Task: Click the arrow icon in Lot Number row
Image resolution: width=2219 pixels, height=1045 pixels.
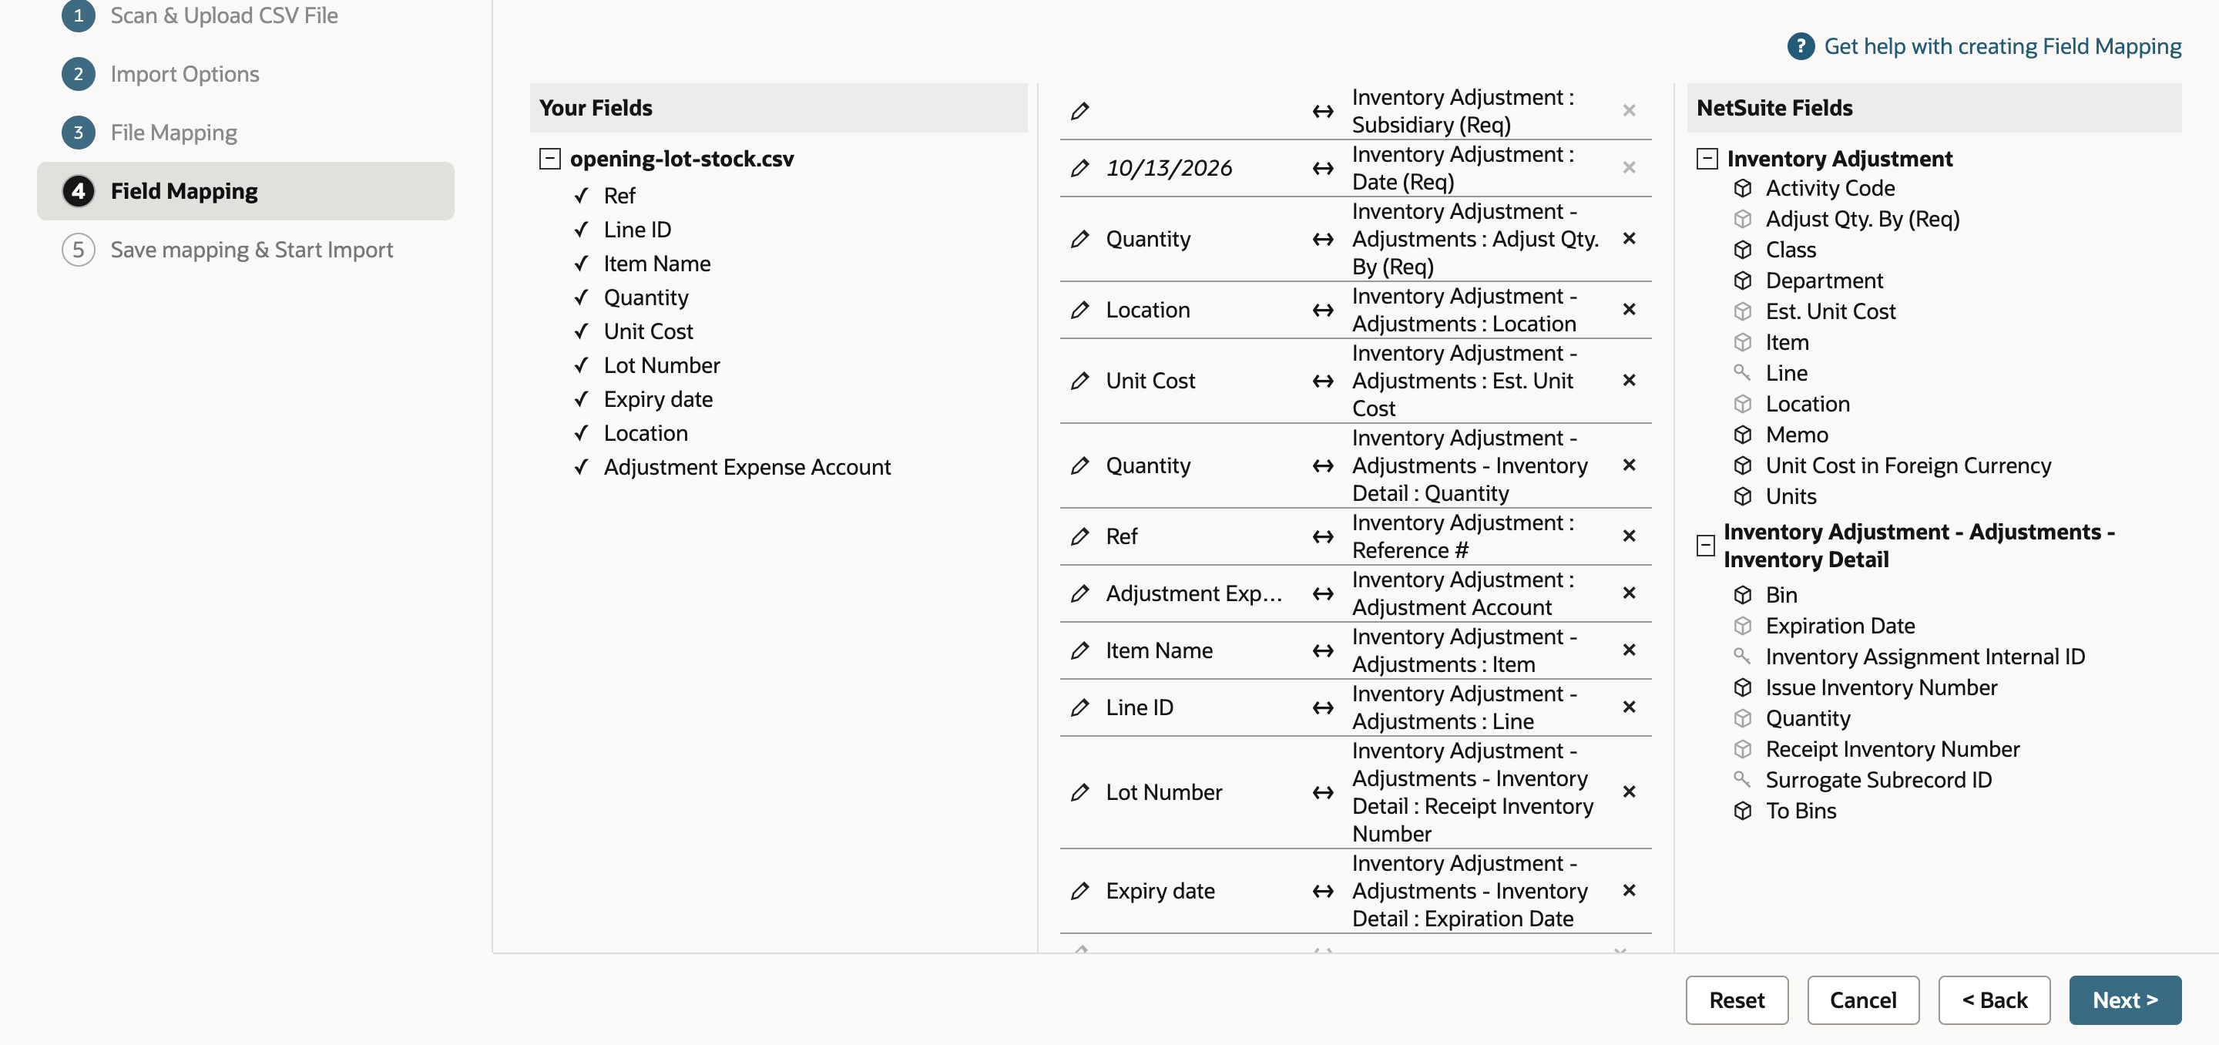Action: [1323, 792]
